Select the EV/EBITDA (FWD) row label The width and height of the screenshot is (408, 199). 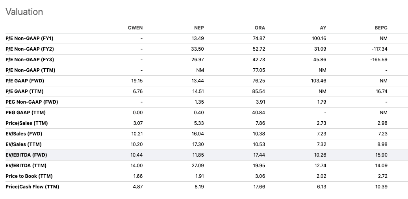point(26,155)
